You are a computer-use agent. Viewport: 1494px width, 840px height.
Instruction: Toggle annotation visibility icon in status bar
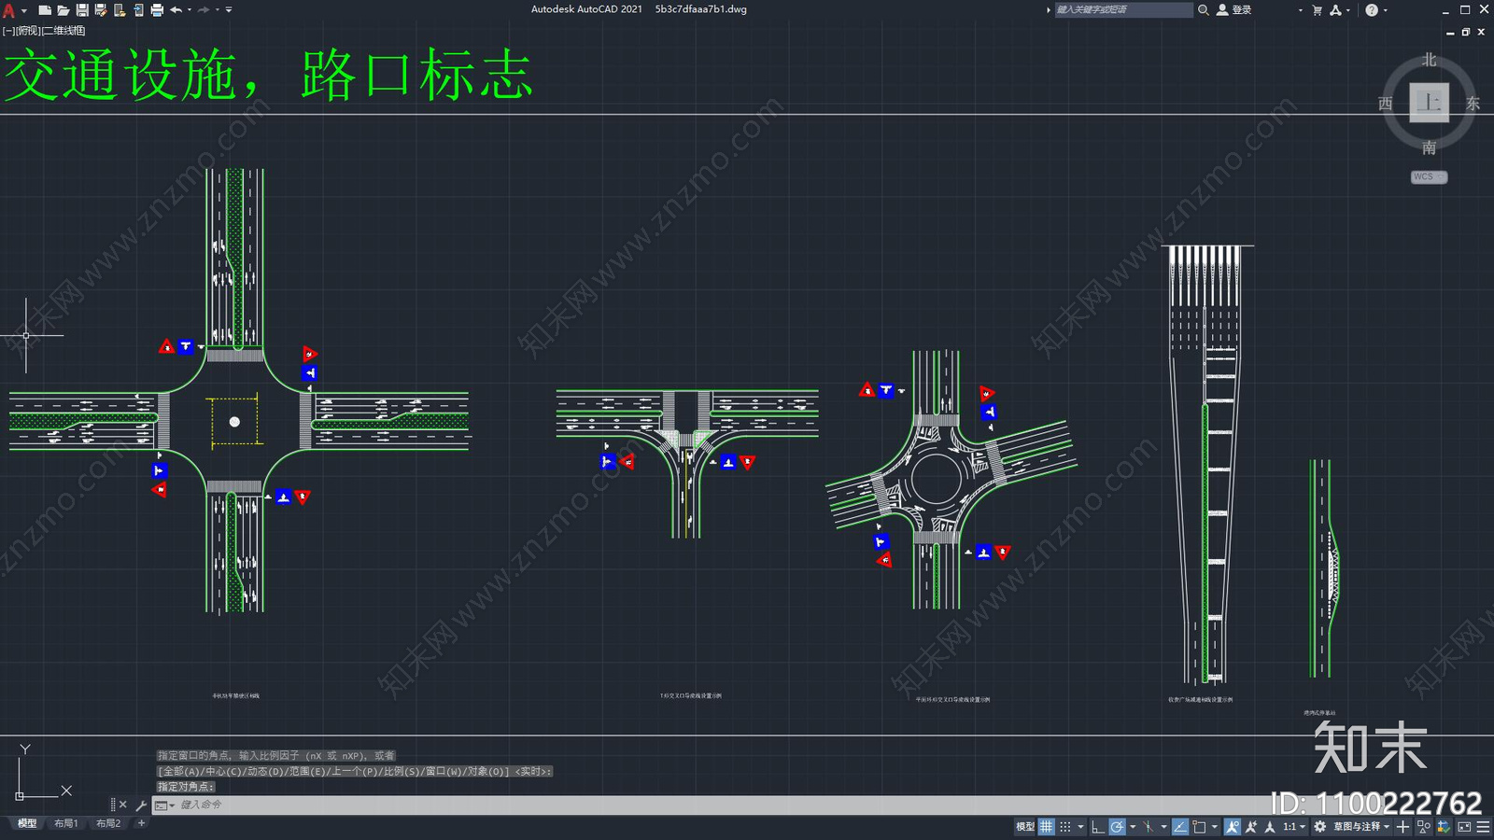tap(1233, 827)
